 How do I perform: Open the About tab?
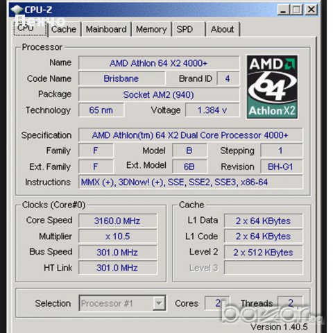[x=223, y=29]
